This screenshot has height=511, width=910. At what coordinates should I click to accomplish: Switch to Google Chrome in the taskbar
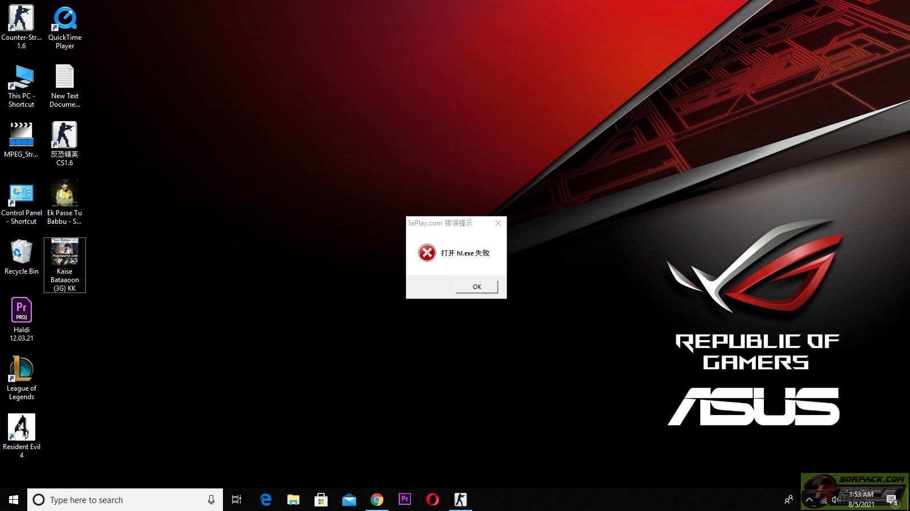377,500
